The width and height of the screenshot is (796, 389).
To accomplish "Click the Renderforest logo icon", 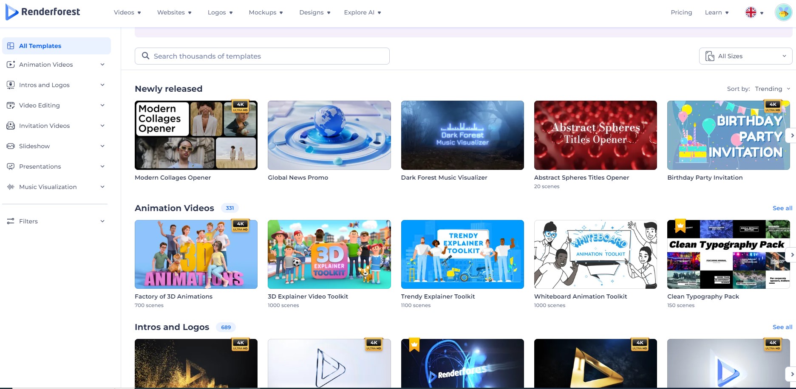I will tap(11, 12).
